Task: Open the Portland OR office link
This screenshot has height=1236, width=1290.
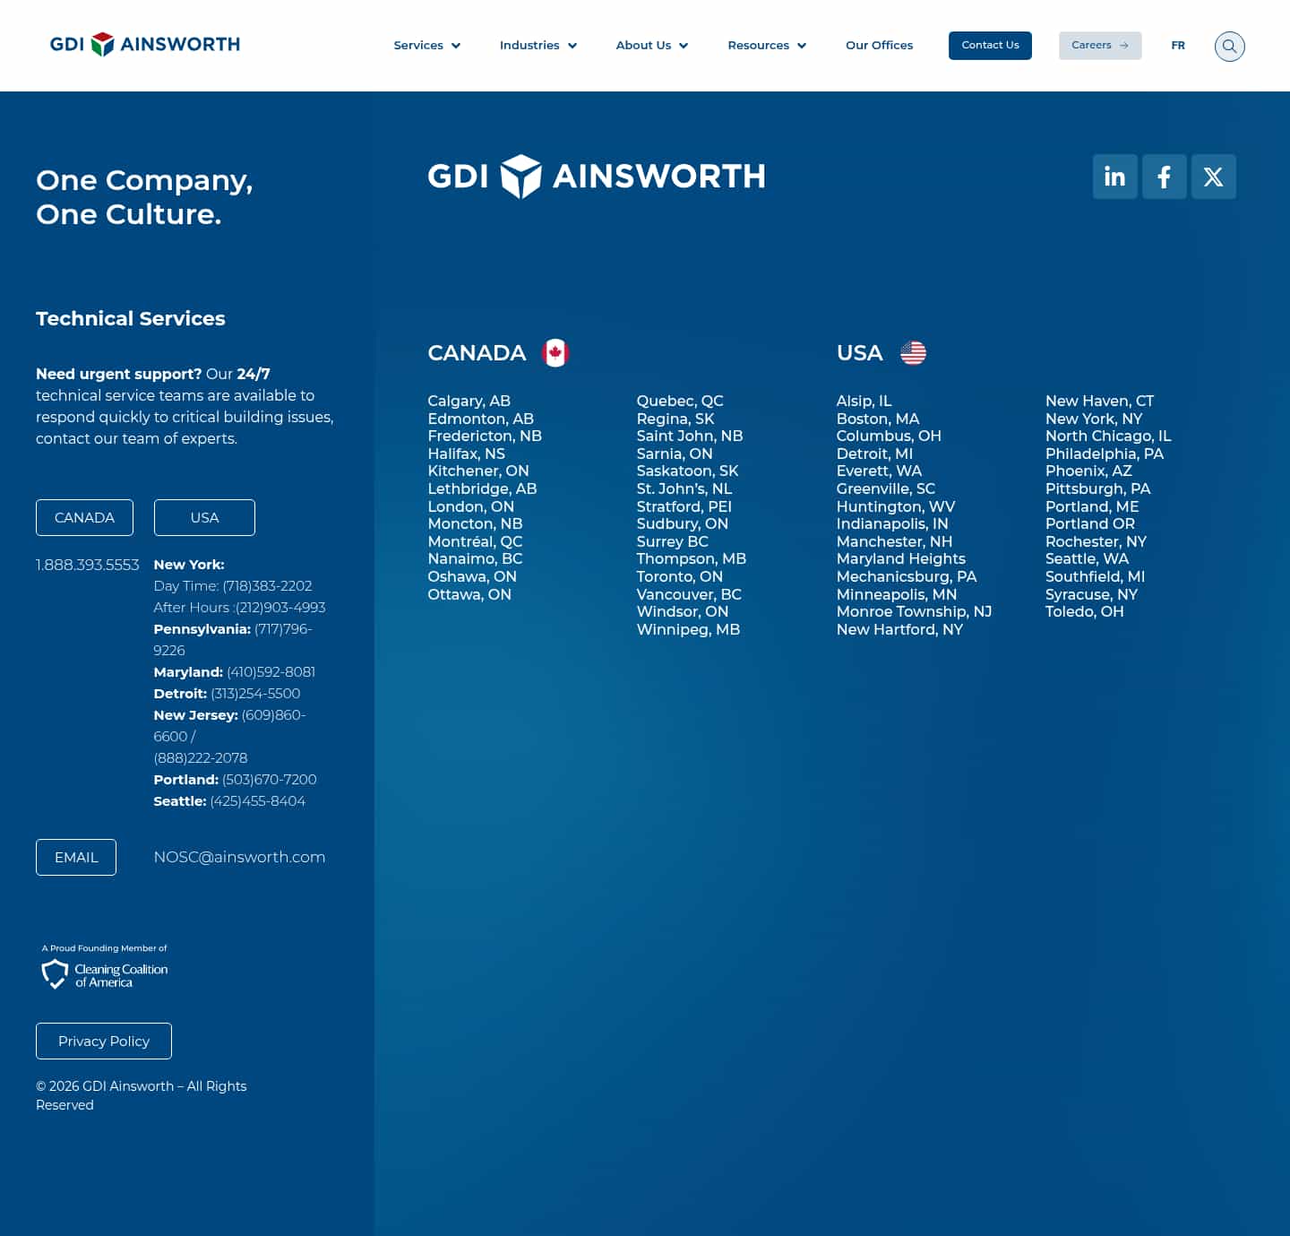Action: click(1090, 523)
